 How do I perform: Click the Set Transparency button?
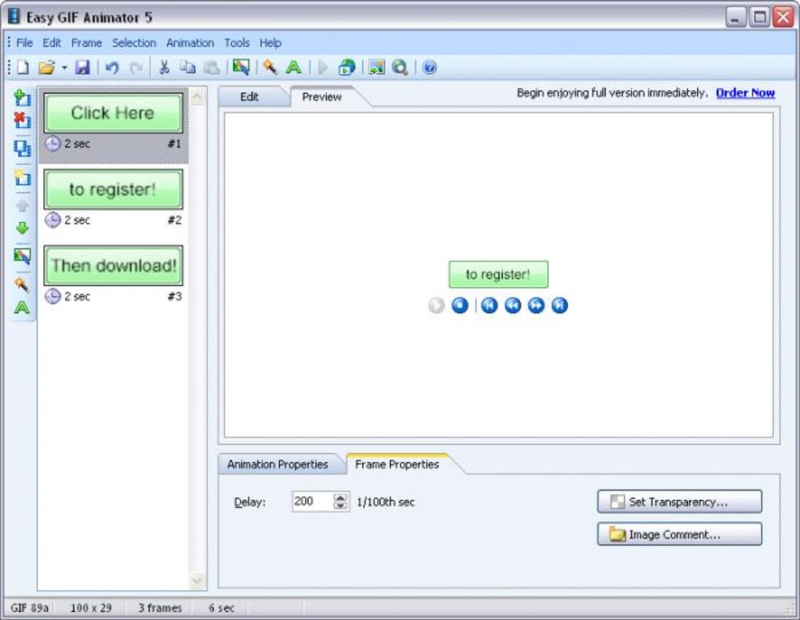click(x=679, y=501)
